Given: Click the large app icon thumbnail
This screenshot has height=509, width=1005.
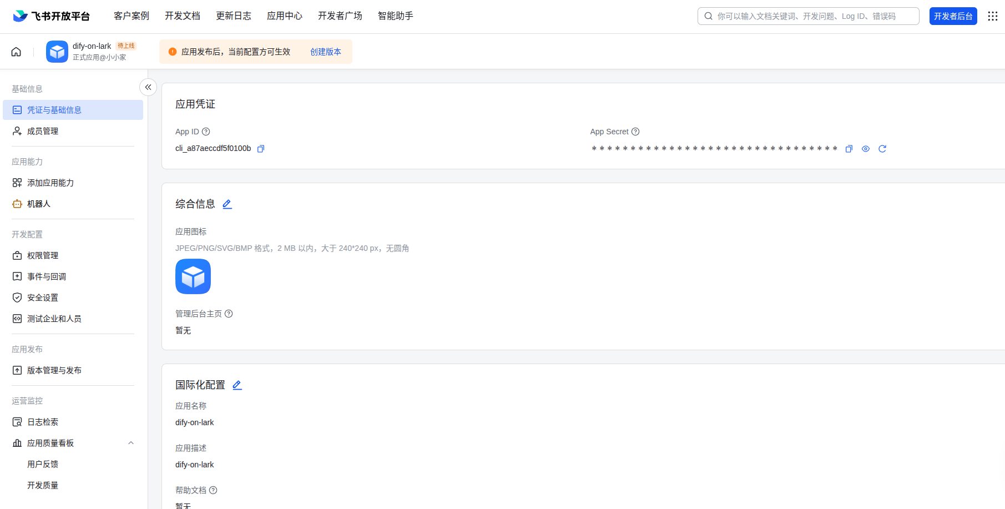Looking at the screenshot, I should click(x=193, y=276).
